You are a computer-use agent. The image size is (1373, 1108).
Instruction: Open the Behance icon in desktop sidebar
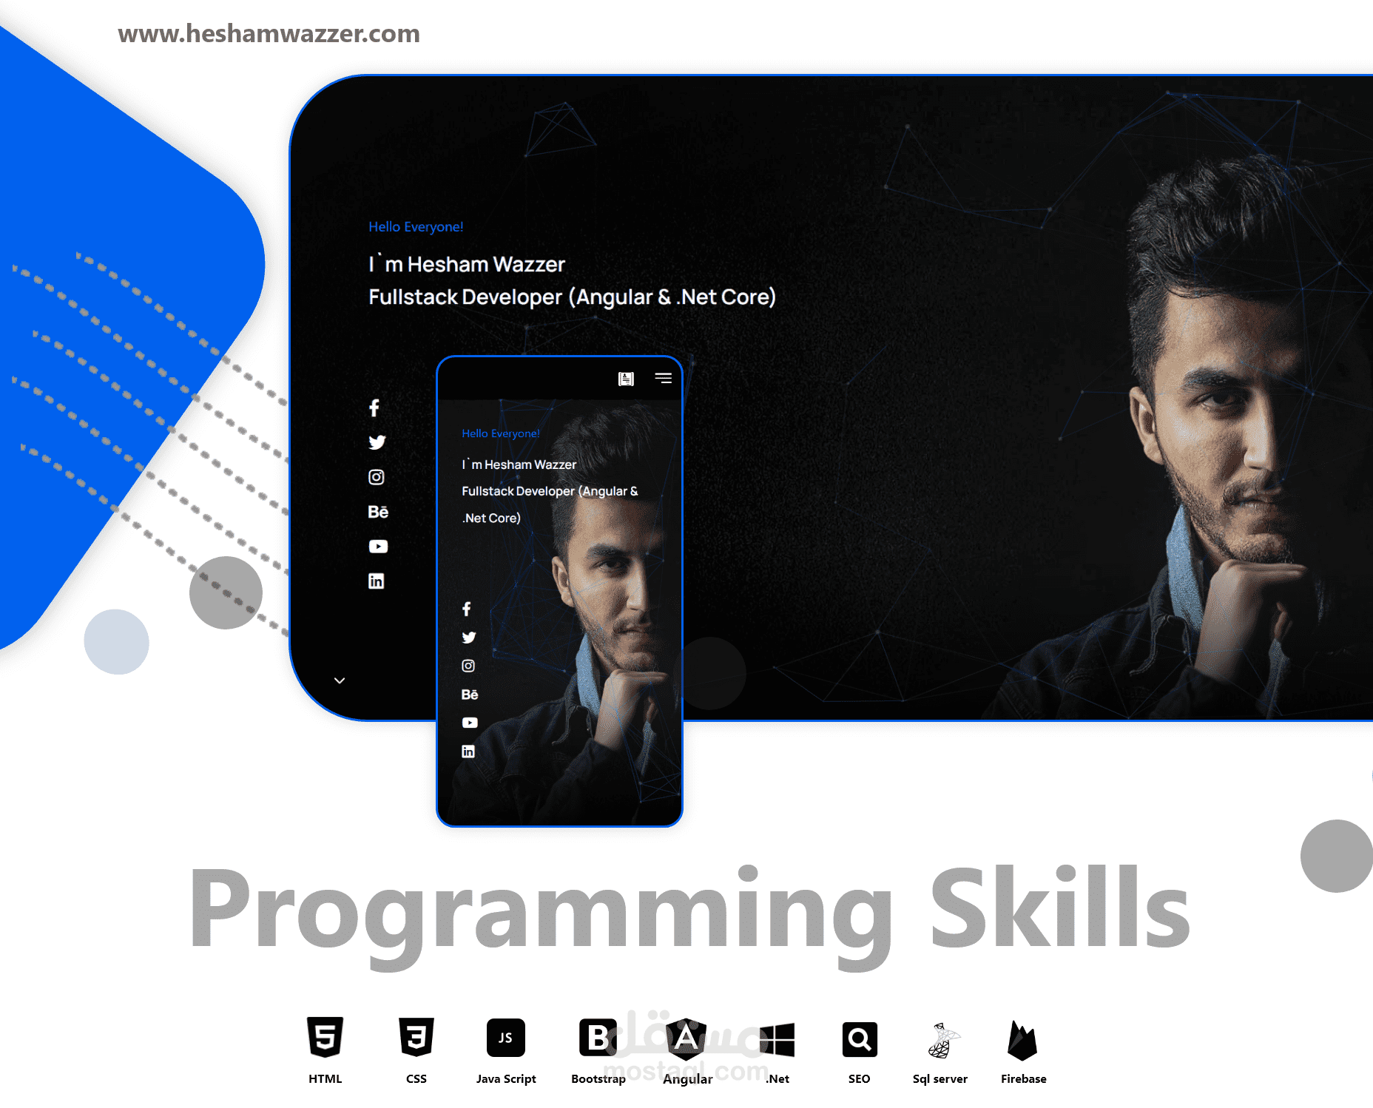click(378, 512)
